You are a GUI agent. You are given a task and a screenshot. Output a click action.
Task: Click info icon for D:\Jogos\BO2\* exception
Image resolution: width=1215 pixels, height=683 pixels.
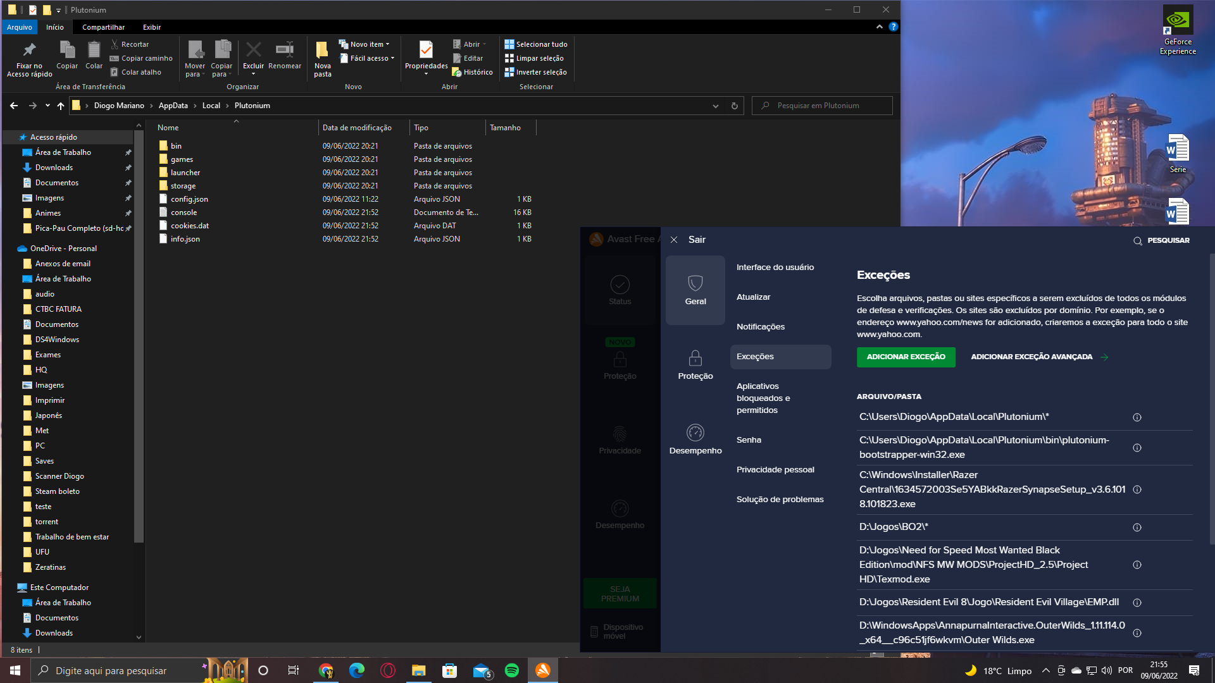click(1137, 527)
